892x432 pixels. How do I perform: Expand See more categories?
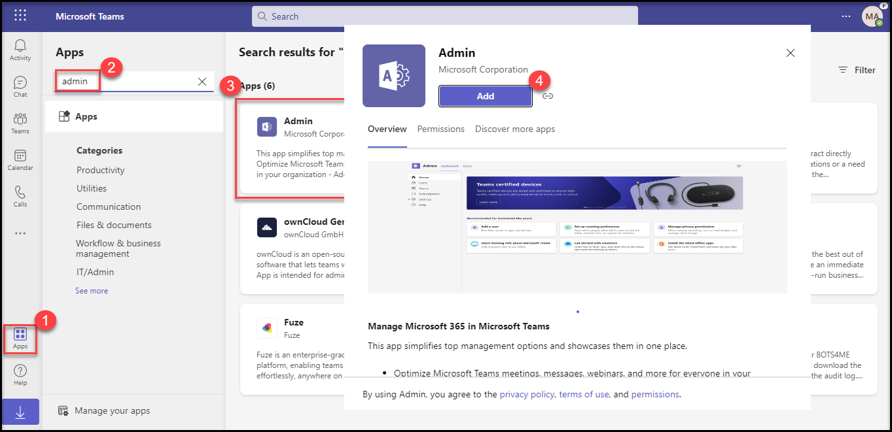pyautogui.click(x=92, y=291)
